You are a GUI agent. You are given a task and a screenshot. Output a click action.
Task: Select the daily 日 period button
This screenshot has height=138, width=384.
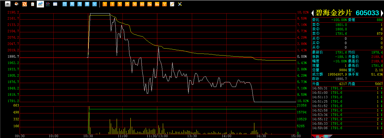65,4
